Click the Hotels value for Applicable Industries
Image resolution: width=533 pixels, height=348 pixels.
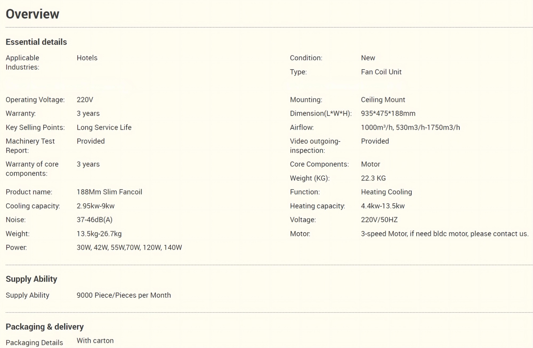(87, 58)
